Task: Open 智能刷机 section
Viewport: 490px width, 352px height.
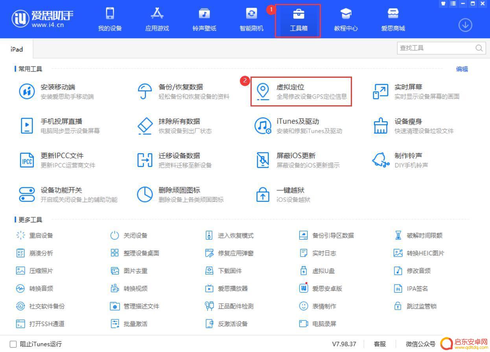Action: (252, 19)
